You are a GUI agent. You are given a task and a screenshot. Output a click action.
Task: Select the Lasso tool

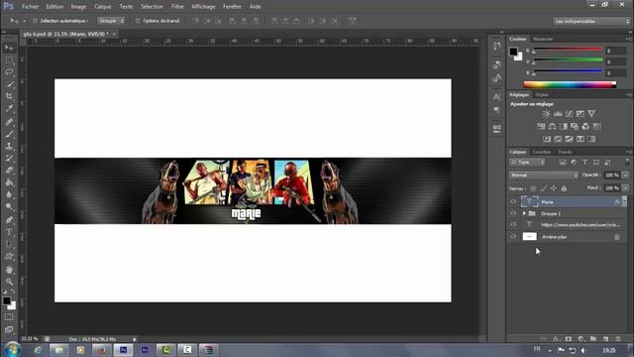pos(9,72)
